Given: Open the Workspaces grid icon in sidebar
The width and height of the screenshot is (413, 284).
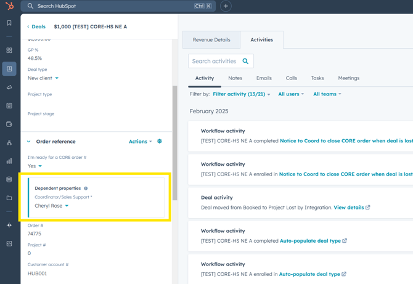Looking at the screenshot, I should [9, 51].
